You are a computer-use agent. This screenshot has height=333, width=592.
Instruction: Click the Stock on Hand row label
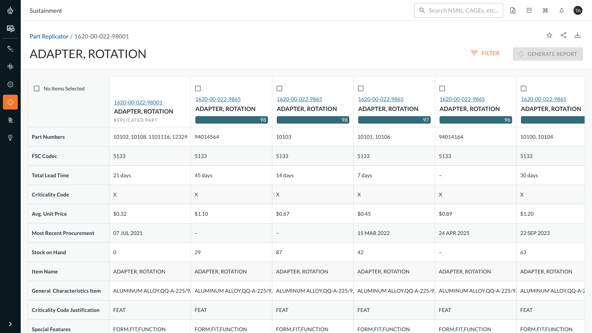(x=49, y=252)
